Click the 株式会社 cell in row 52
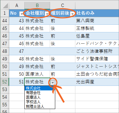The height and width of the screenshot is (113, 119). (37, 82)
